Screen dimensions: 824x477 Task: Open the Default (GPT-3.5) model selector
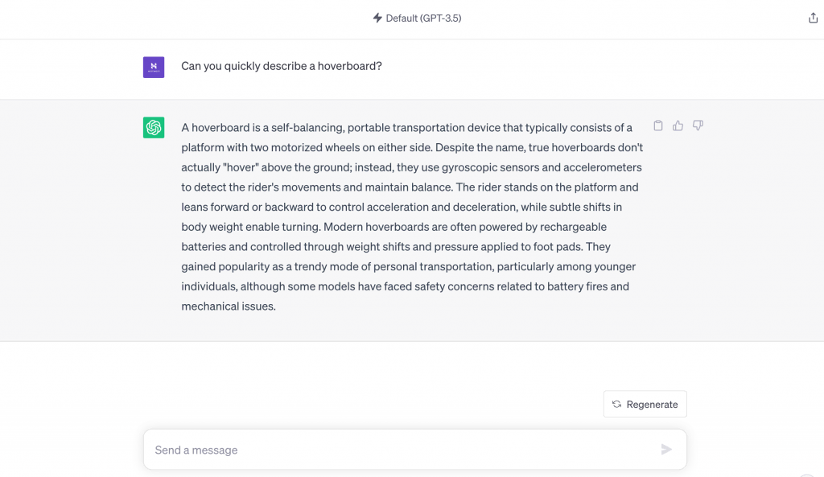click(x=416, y=17)
